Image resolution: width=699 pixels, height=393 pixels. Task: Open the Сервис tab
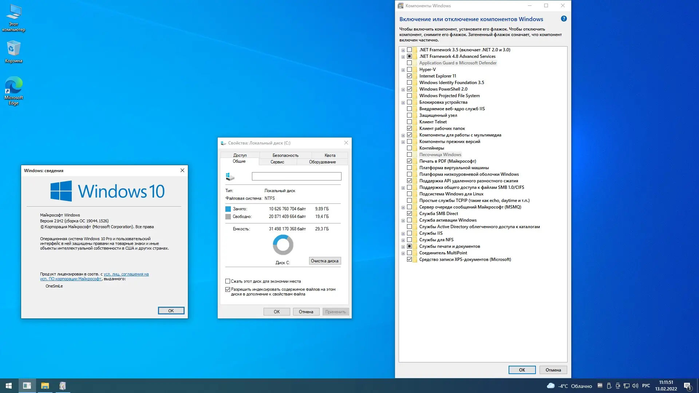(277, 162)
